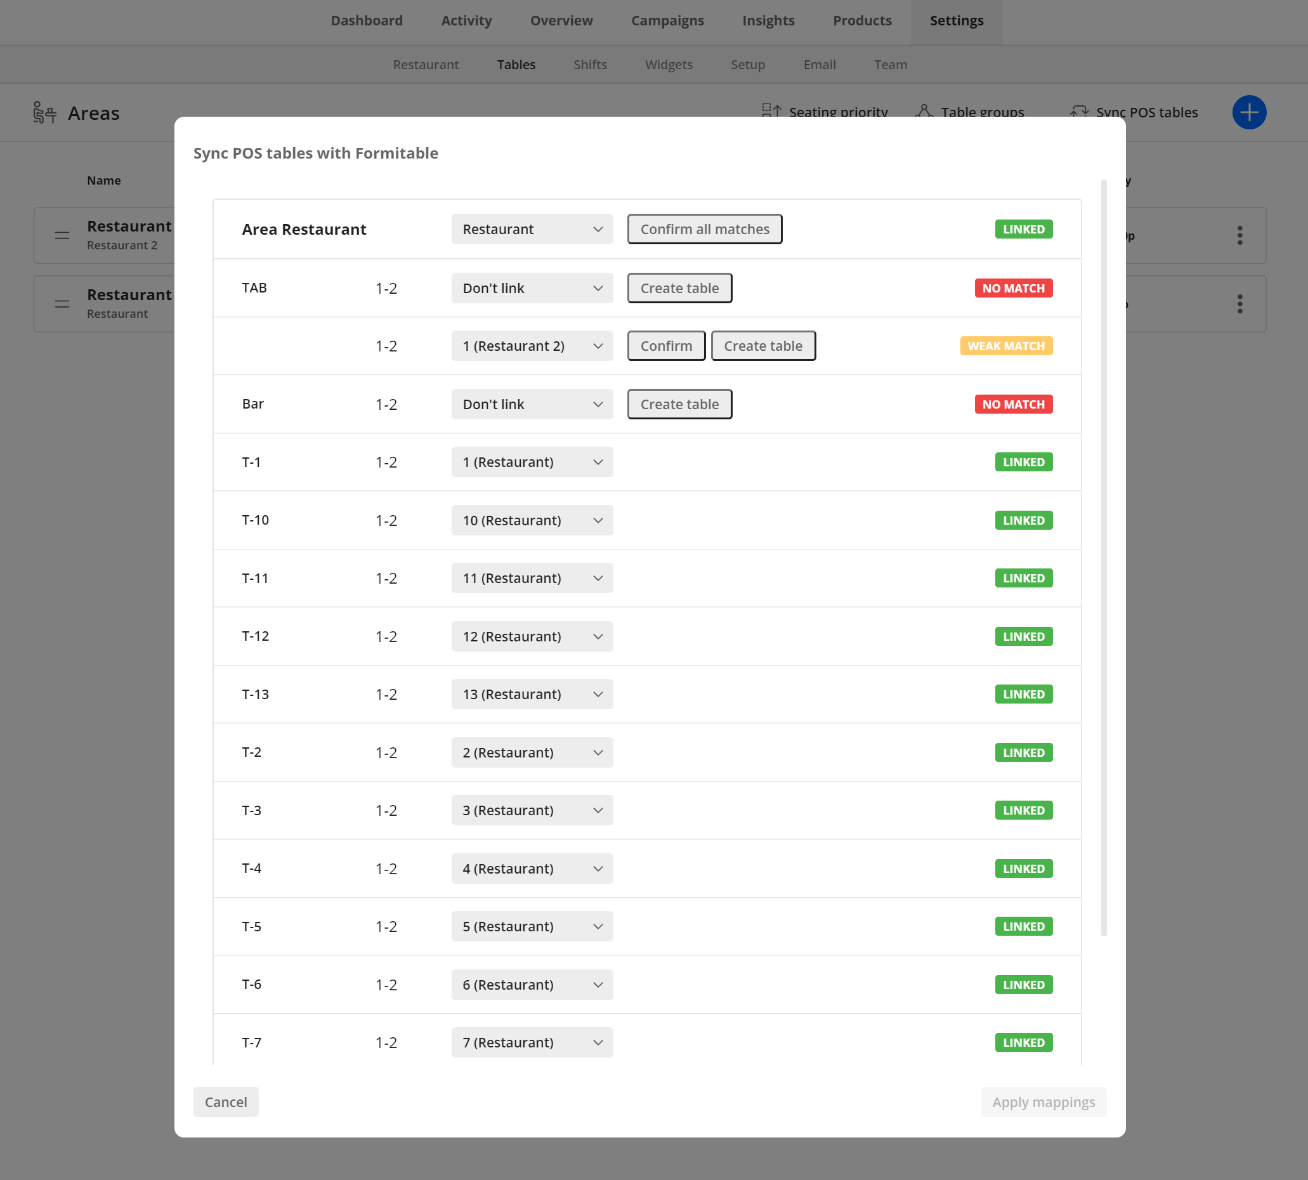
Task: Click Confirm all matches button
Action: (705, 229)
